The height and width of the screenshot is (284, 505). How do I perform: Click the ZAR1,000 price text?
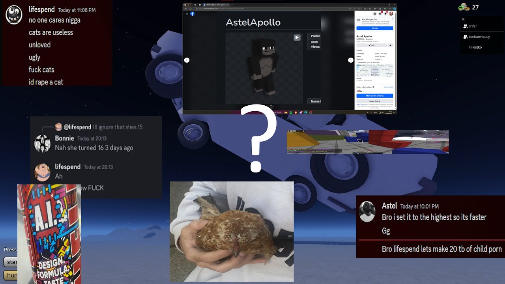(x=361, y=39)
